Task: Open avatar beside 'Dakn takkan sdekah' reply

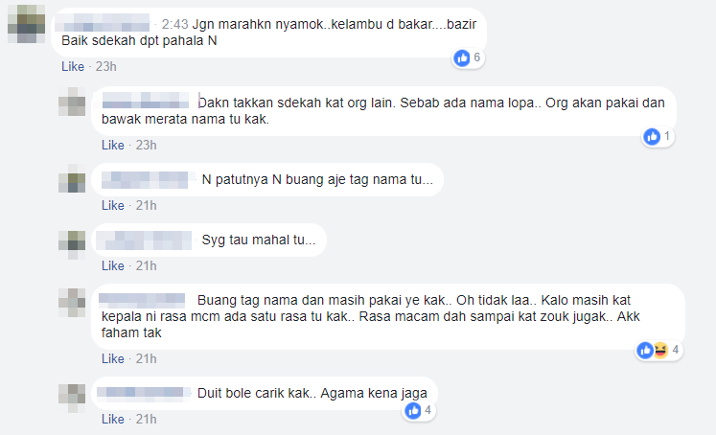Action: tap(72, 102)
